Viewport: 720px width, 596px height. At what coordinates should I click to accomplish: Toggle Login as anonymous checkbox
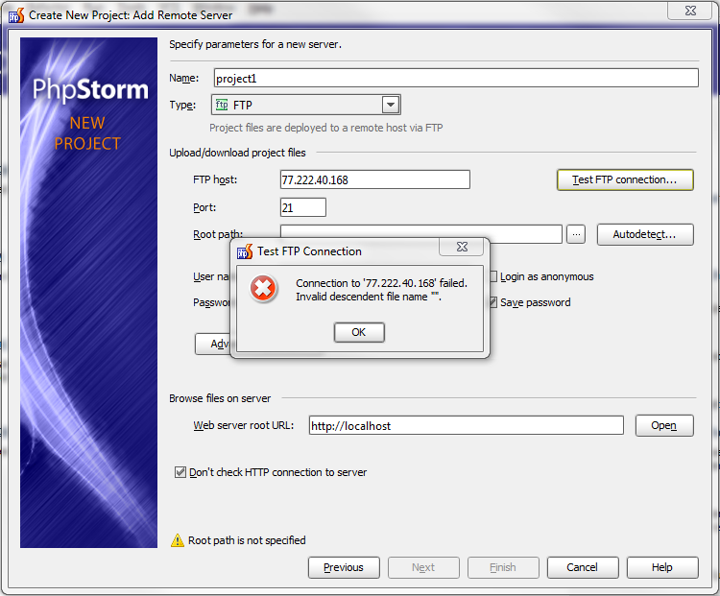pos(493,276)
